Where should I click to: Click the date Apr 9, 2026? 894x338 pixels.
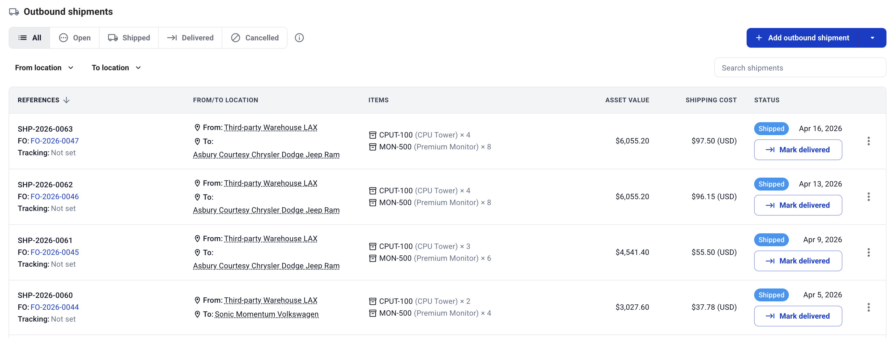pyautogui.click(x=822, y=240)
